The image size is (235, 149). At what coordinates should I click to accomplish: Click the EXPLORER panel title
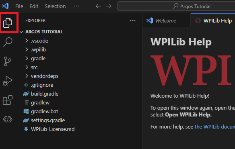(x=35, y=20)
